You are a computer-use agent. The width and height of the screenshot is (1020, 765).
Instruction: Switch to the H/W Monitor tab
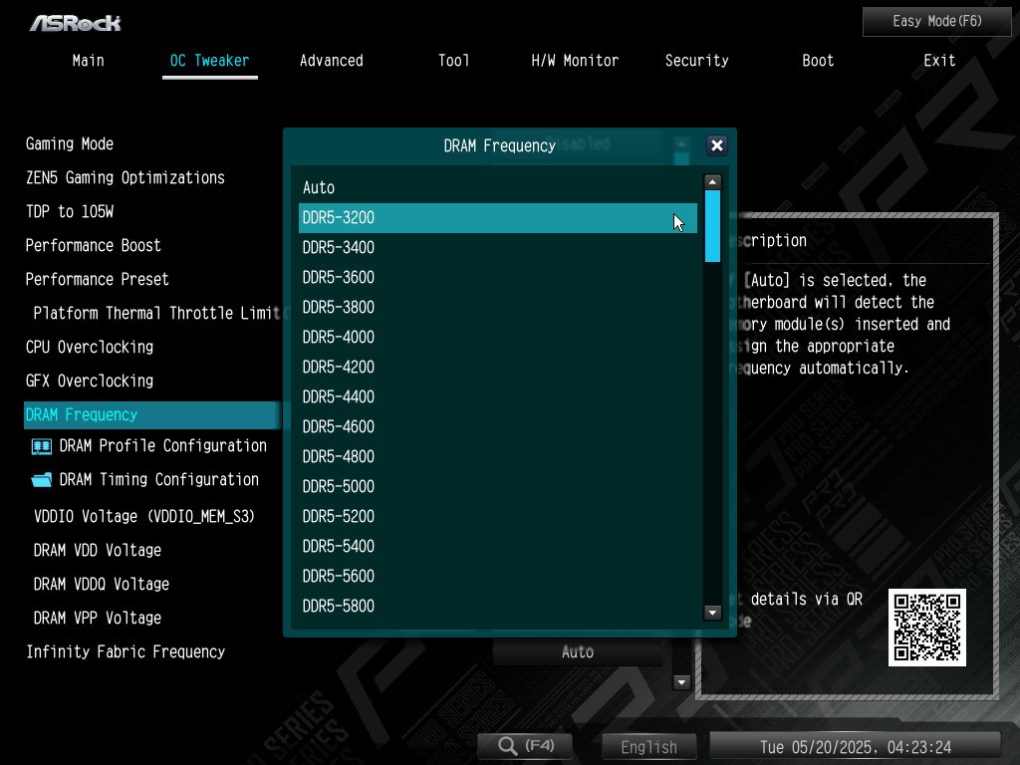pos(575,61)
